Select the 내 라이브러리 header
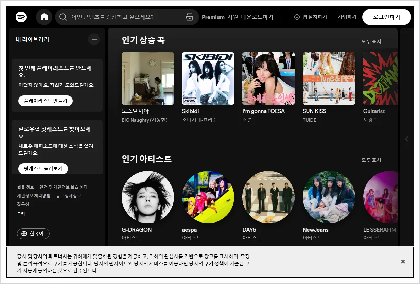This screenshot has height=284, width=420. click(x=33, y=39)
